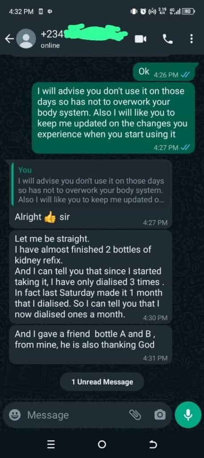Tap the Android recent apps navigation button

(x=51, y=445)
